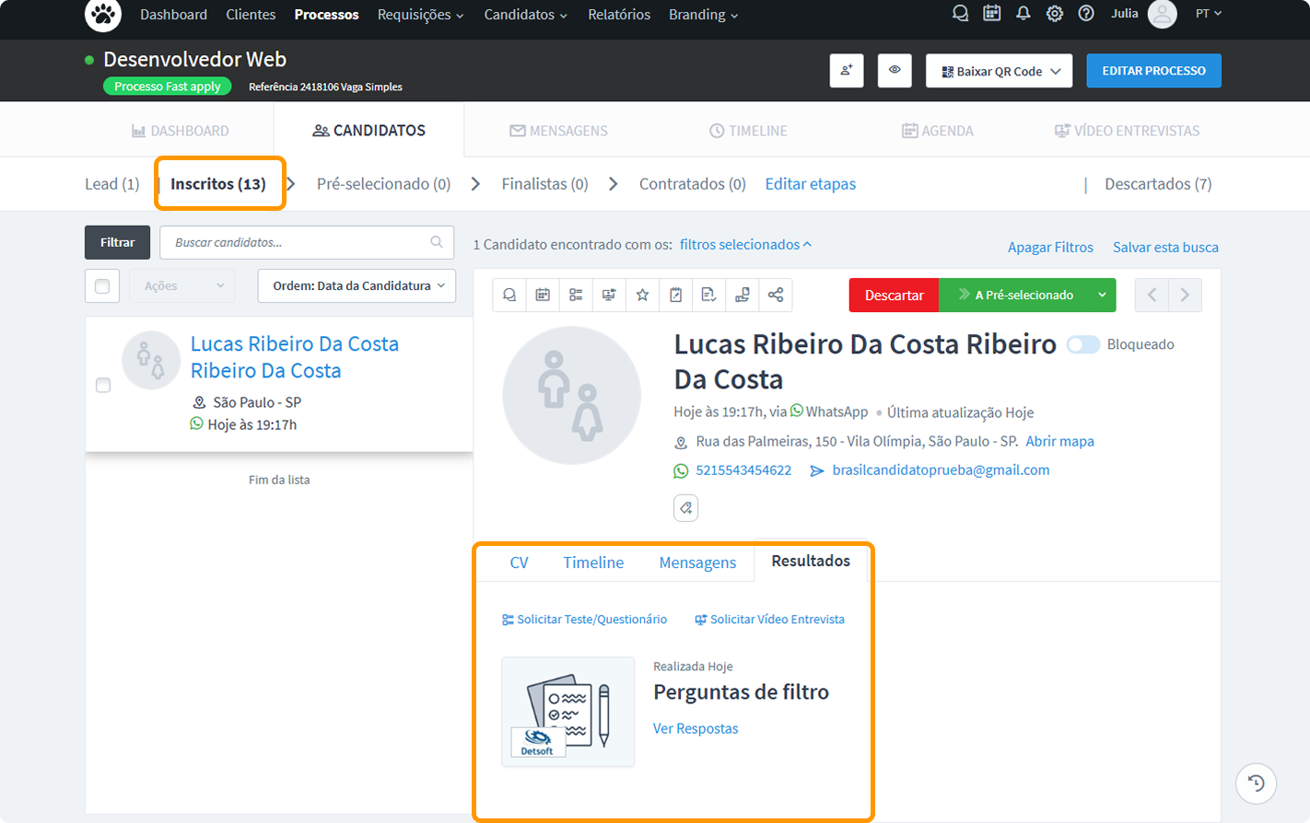This screenshot has height=823, width=1310.
Task: Click the tag icon below candidate email
Action: (x=685, y=508)
